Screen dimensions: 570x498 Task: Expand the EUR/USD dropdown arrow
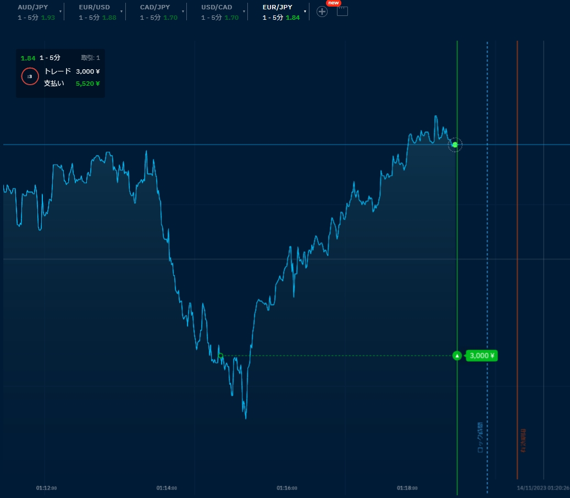pos(121,11)
